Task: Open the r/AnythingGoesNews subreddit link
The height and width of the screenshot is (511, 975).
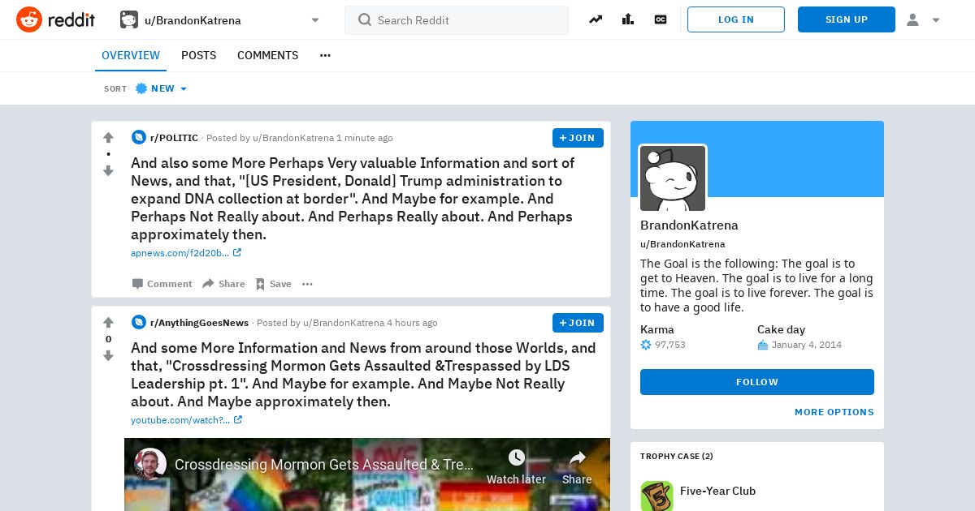Action: (x=199, y=323)
